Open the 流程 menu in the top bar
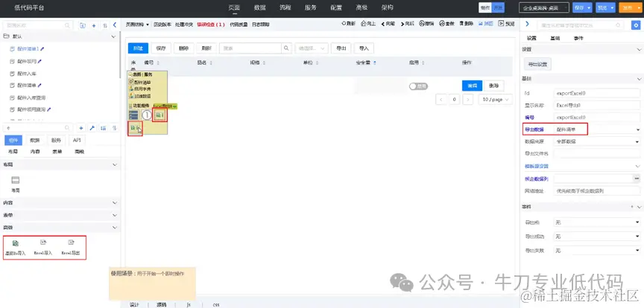The image size is (644, 308). click(285, 7)
